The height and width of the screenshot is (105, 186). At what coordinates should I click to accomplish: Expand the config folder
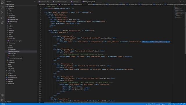coord(10,13)
